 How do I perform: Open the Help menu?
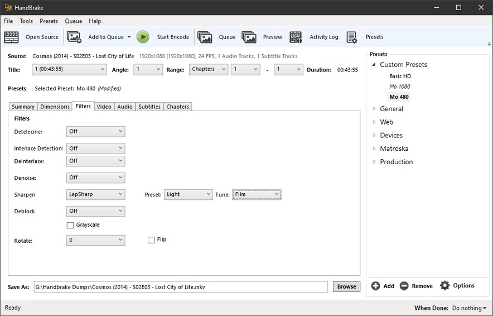coord(95,21)
